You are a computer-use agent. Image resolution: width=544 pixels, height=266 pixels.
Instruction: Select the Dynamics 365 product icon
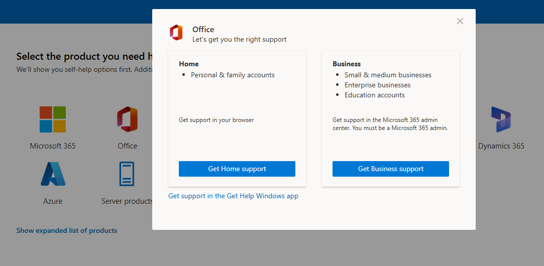coord(501,119)
